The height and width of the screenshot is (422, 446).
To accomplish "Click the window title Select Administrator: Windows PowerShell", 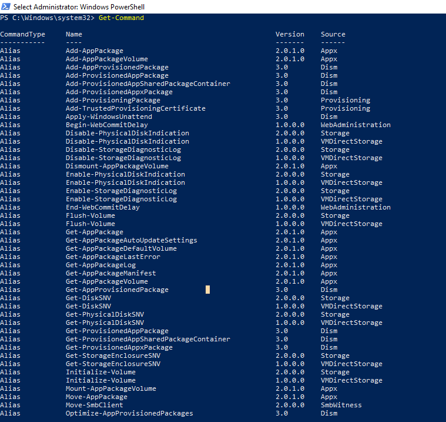I will [x=79, y=7].
